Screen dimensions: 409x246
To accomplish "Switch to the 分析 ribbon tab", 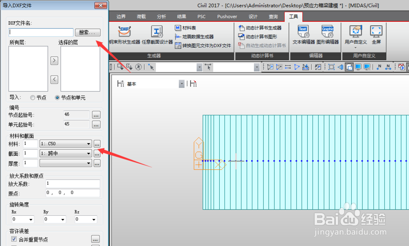I will 161,17.
